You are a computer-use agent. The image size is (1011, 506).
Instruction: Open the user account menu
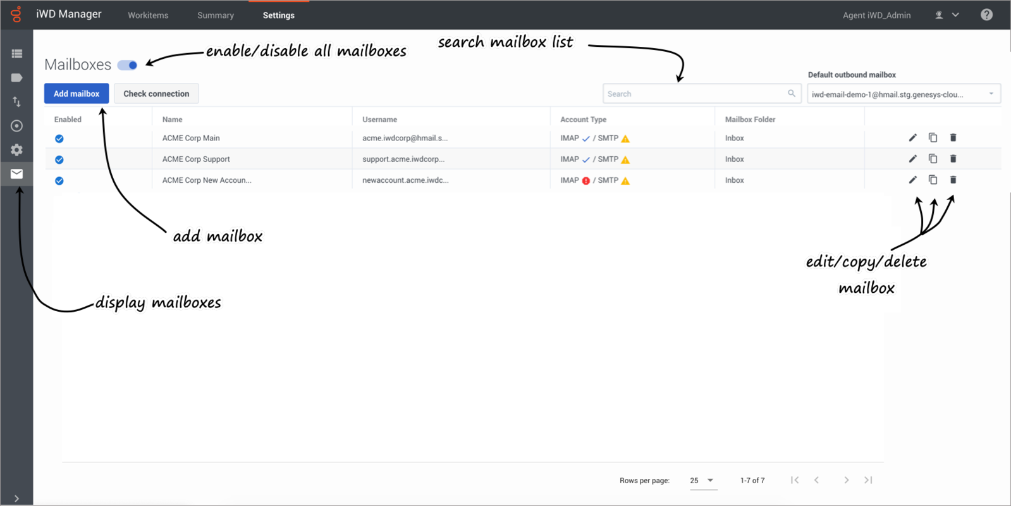[x=947, y=15]
